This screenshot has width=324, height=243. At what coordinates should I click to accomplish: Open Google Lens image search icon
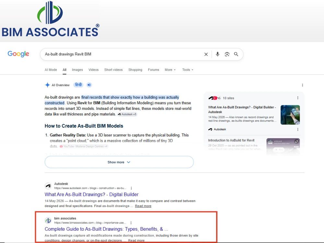click(227, 54)
